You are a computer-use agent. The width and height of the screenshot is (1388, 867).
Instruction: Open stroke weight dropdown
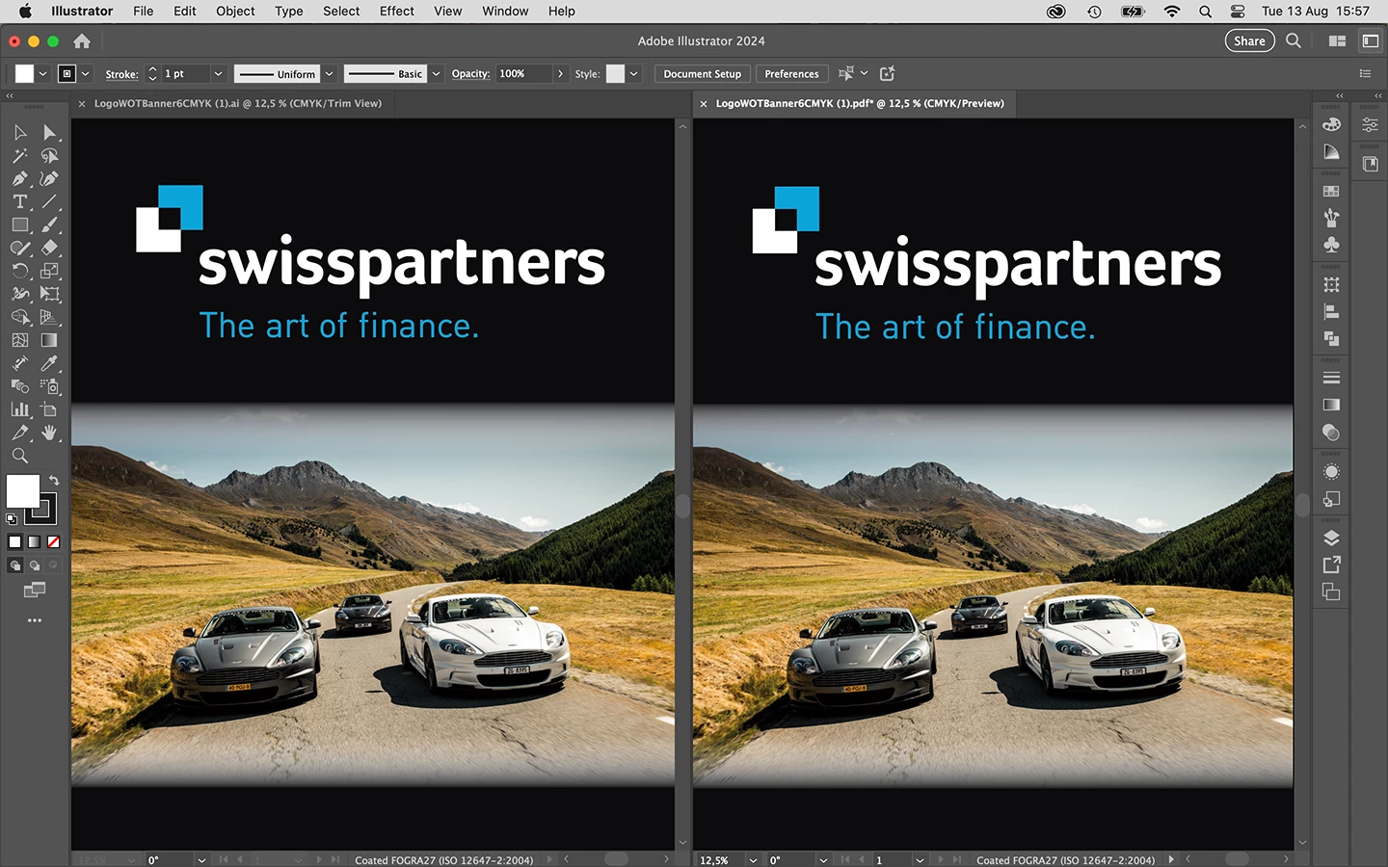(218, 74)
